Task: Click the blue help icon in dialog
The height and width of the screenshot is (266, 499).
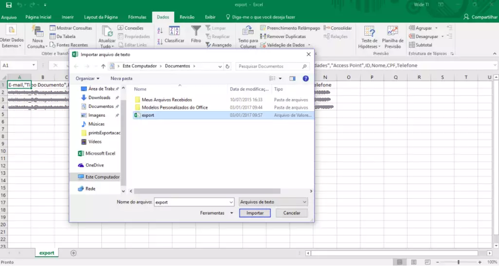Action: click(x=305, y=79)
